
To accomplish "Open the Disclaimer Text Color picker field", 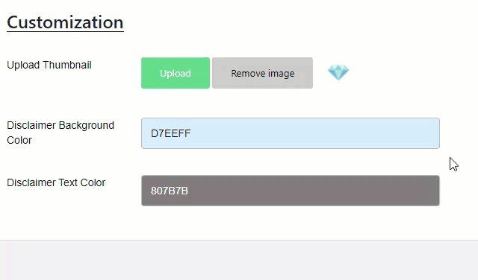I will tap(291, 191).
